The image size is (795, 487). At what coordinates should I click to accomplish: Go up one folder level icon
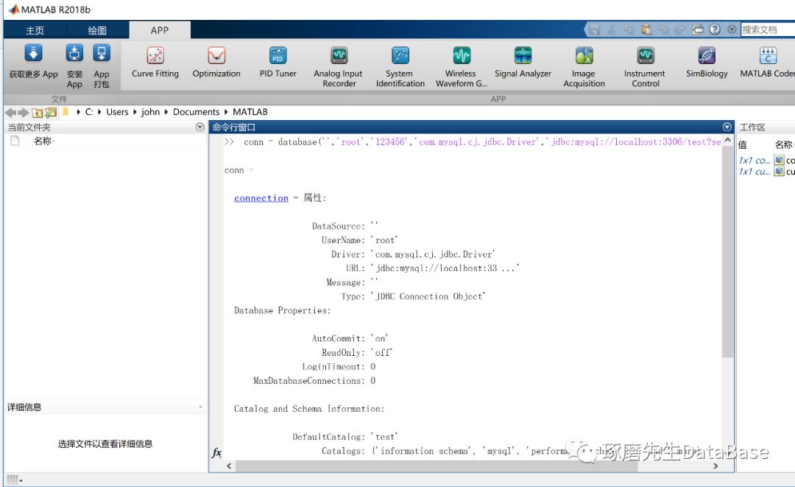(38, 113)
